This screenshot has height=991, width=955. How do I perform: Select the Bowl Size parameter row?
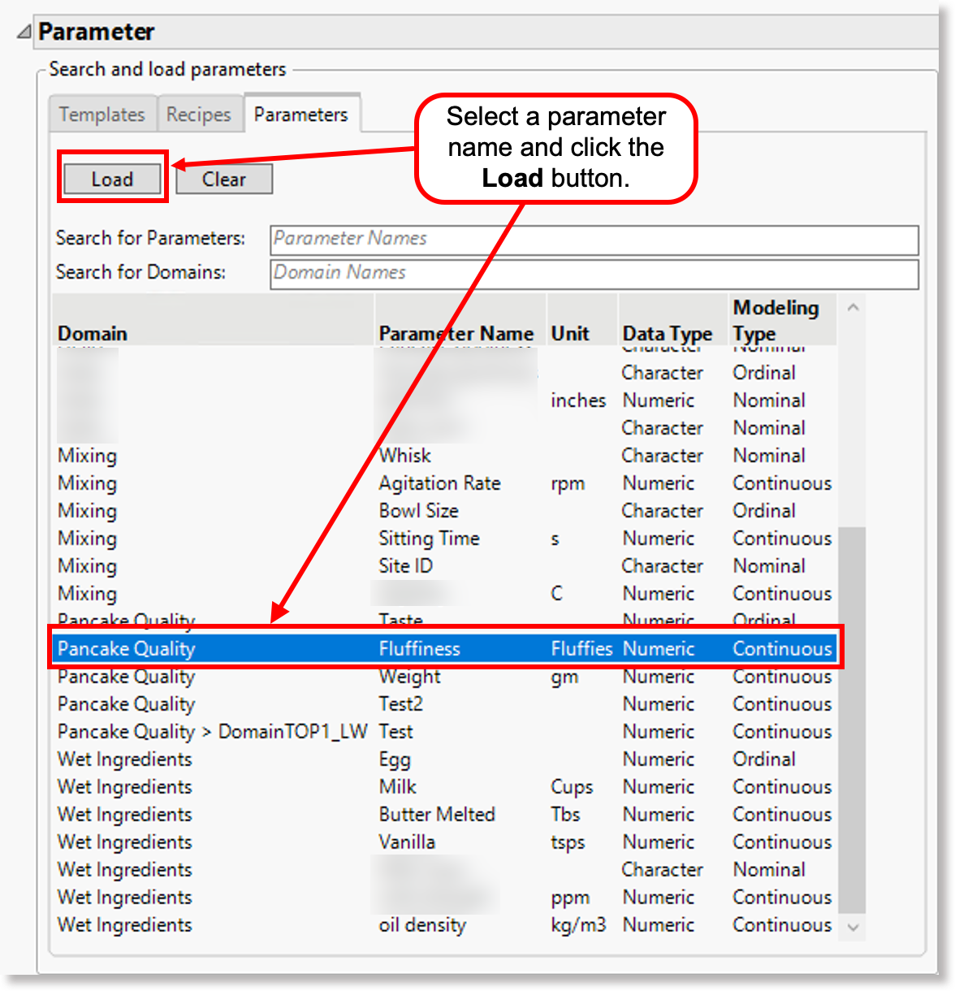point(444,511)
